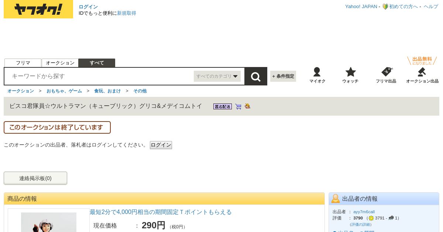Click the 匿名配送 badge icon

[x=223, y=106]
